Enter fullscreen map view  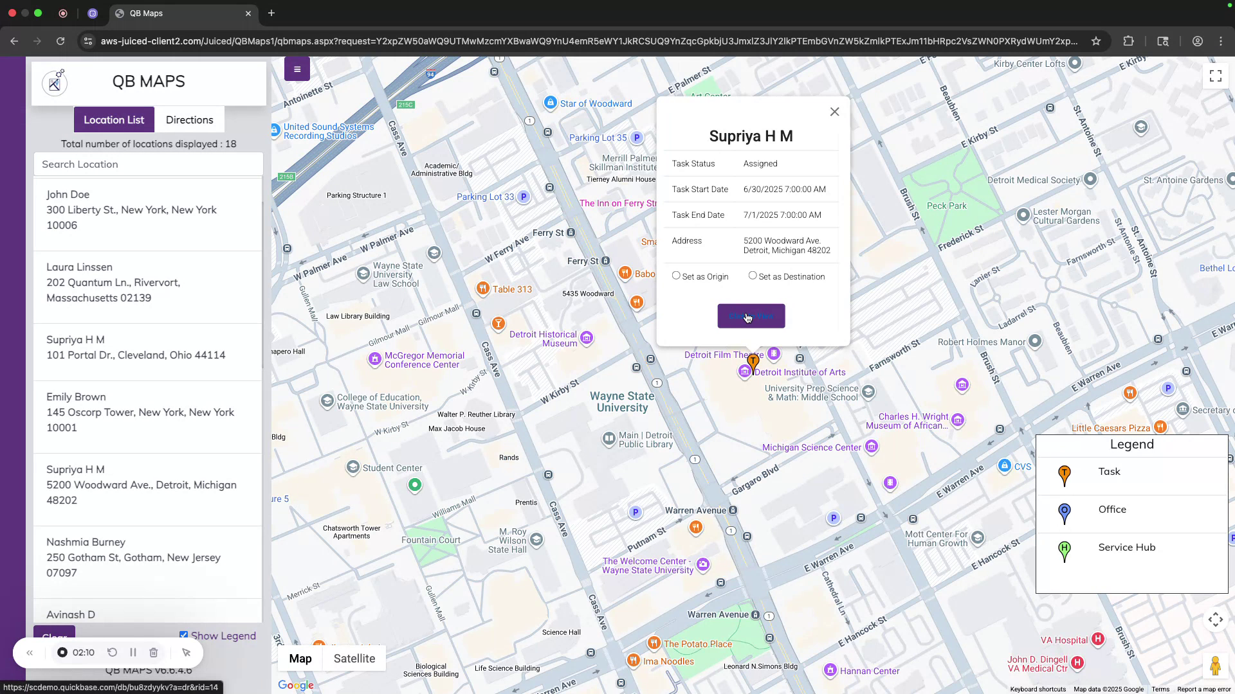click(x=1214, y=75)
